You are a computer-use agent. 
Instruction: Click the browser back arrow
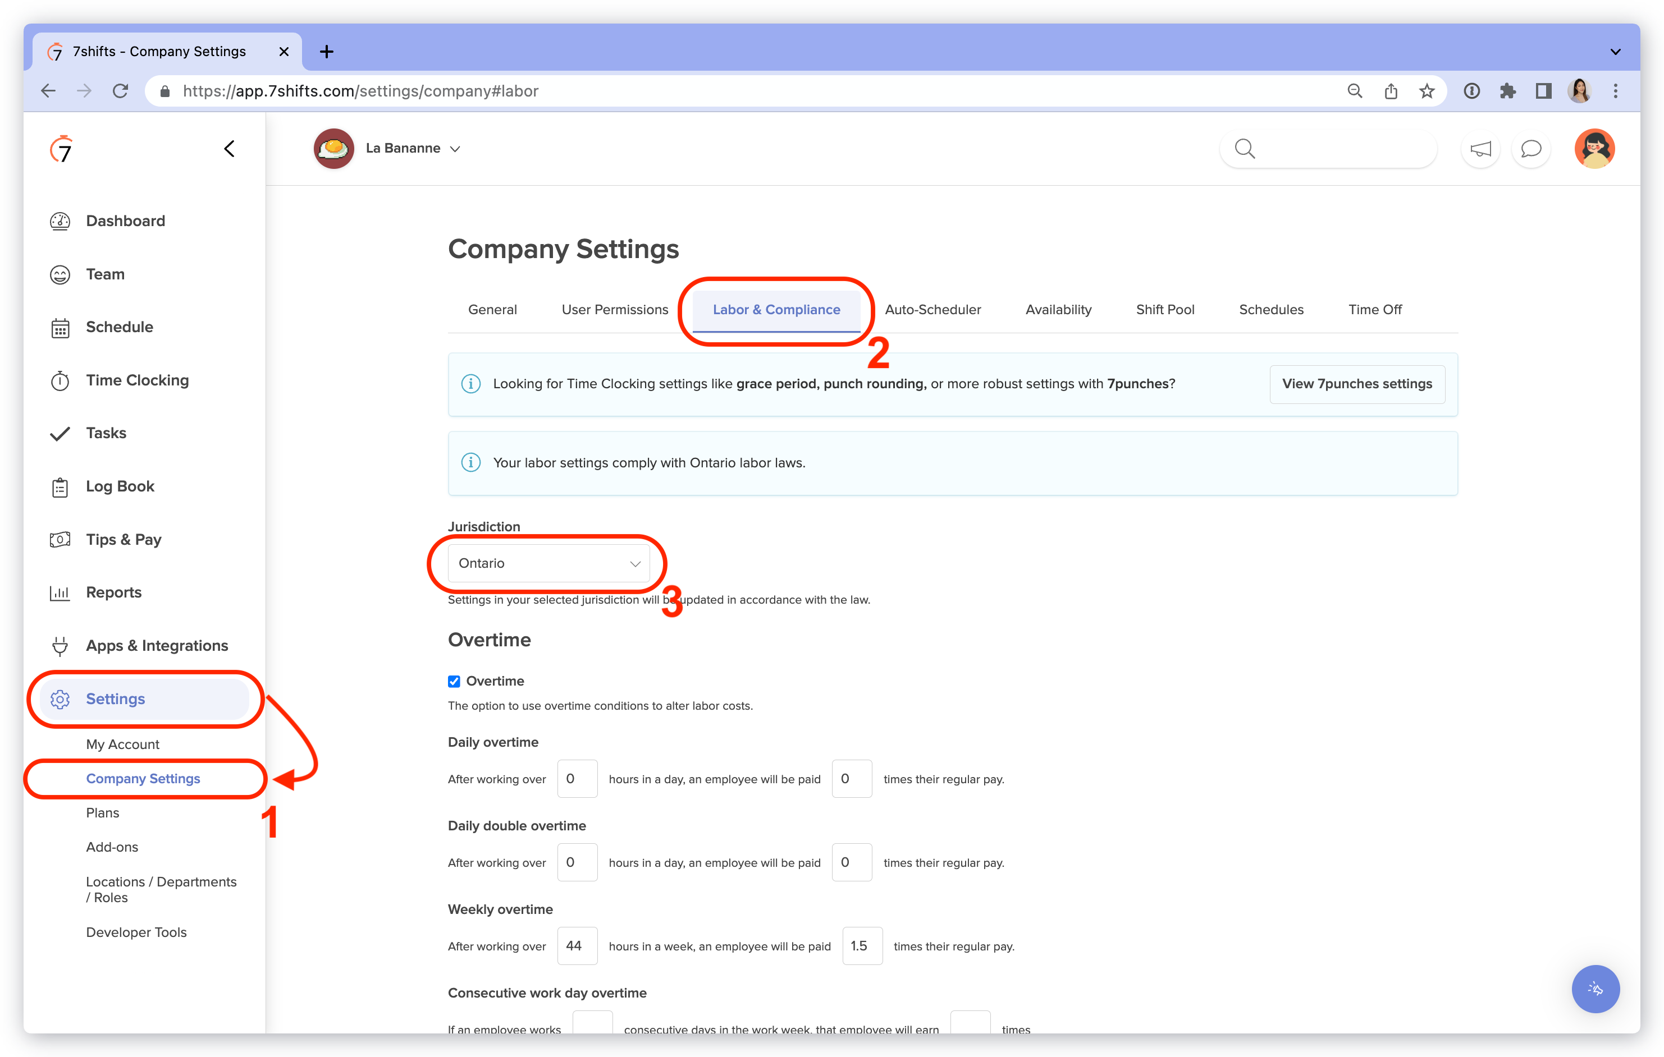(48, 91)
